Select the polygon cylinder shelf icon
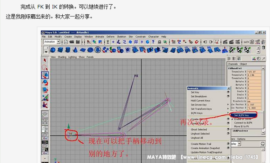The width and height of the screenshot is (270, 163). pos(68,50)
